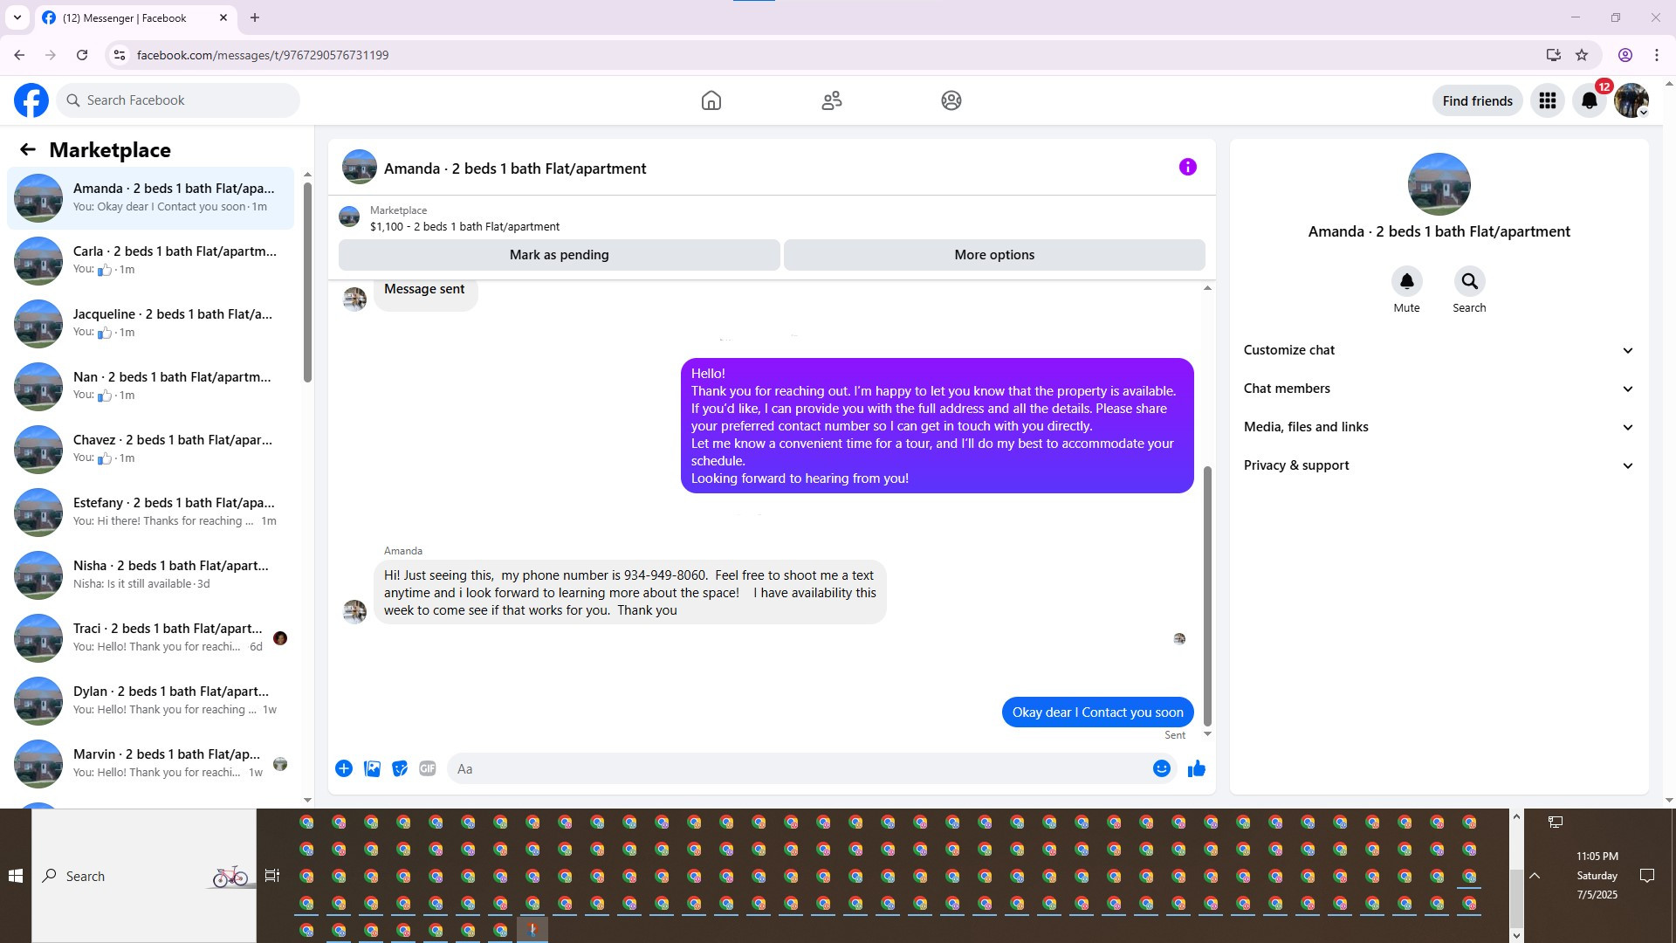
Task: Open more actions with the plus icon
Action: coord(344,768)
